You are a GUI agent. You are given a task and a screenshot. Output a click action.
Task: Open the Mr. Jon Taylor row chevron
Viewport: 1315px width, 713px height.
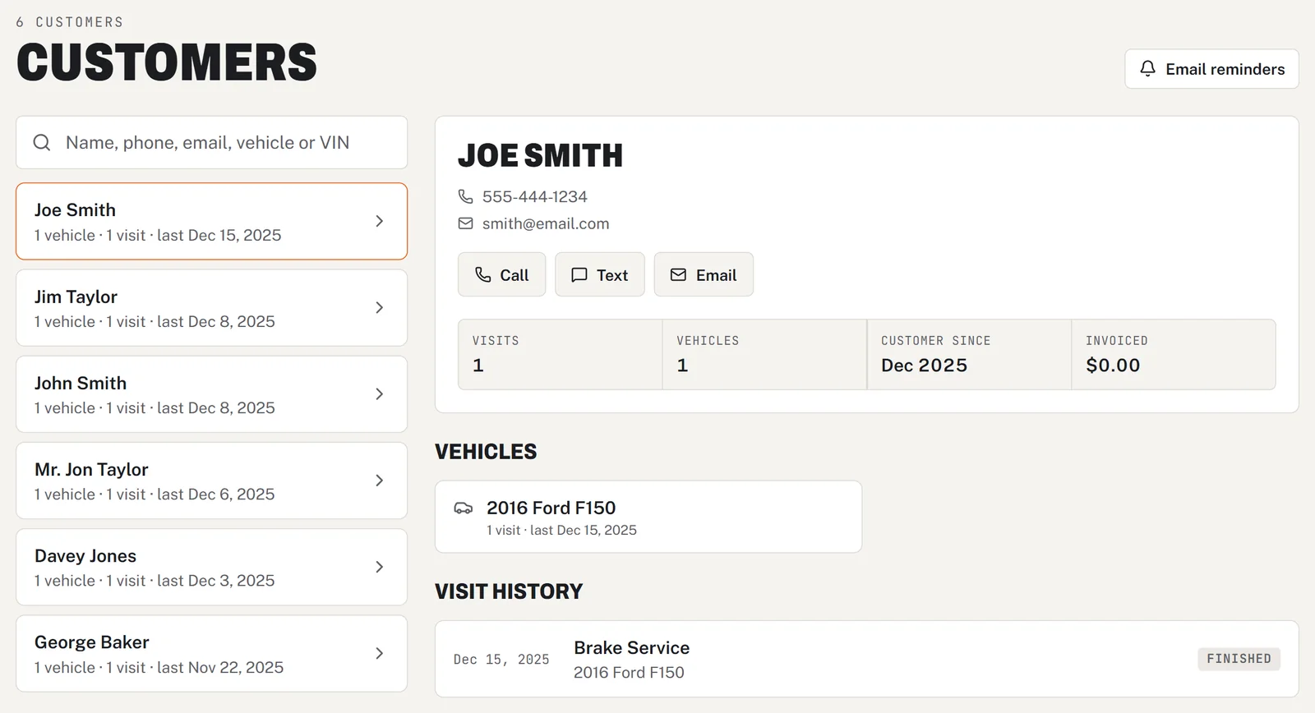379,481
